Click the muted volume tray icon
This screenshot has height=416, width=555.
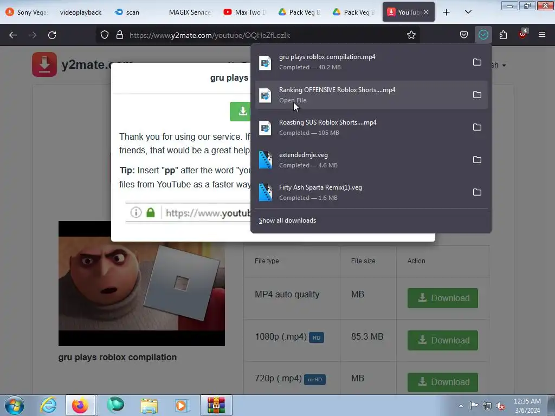500,406
